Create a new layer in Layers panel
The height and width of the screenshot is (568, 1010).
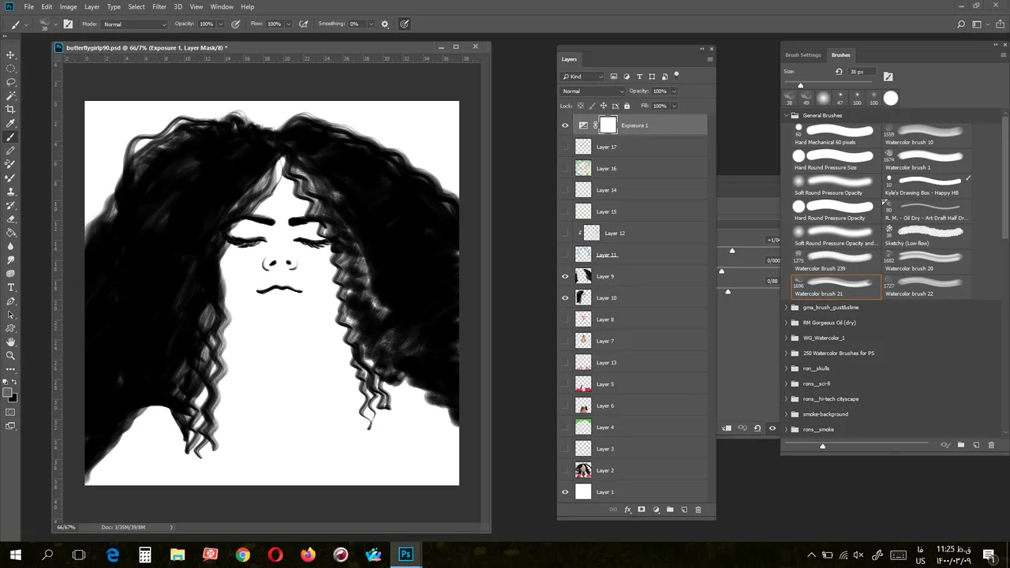pyautogui.click(x=684, y=510)
